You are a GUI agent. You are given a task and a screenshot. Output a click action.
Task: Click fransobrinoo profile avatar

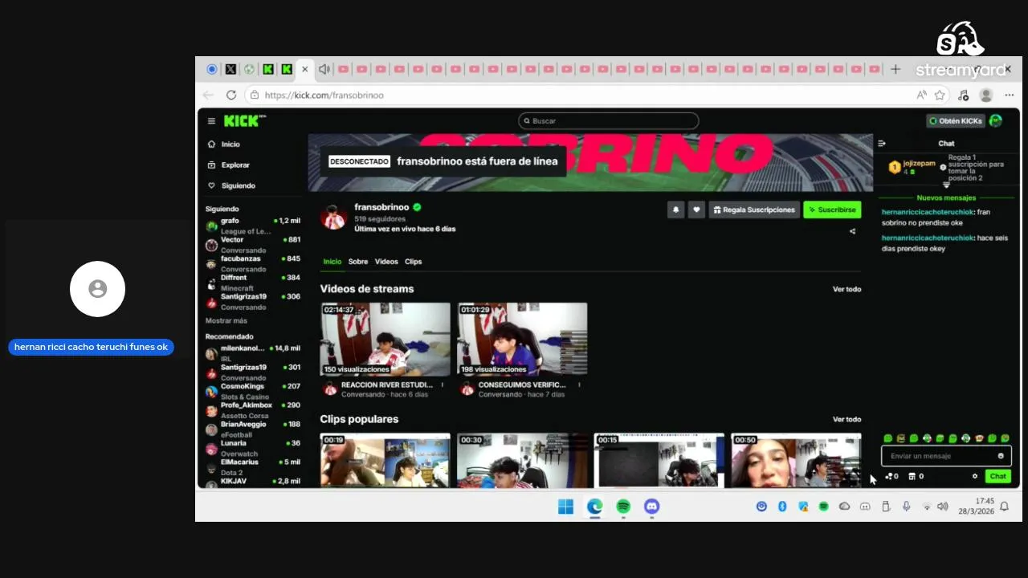(x=333, y=217)
